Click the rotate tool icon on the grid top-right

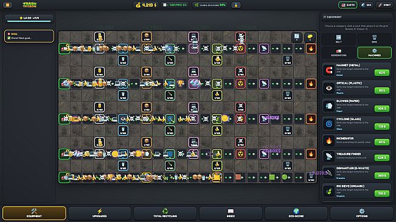click(x=296, y=37)
